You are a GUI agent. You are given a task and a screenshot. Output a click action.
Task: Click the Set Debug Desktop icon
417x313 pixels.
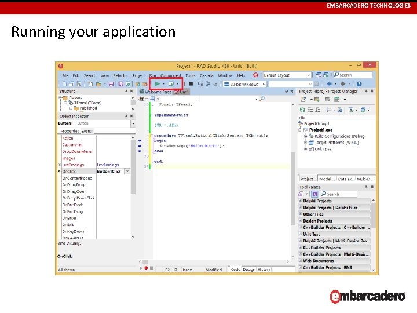point(325,75)
